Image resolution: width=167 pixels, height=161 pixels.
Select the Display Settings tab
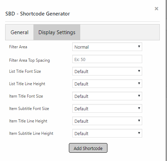tap(57, 32)
